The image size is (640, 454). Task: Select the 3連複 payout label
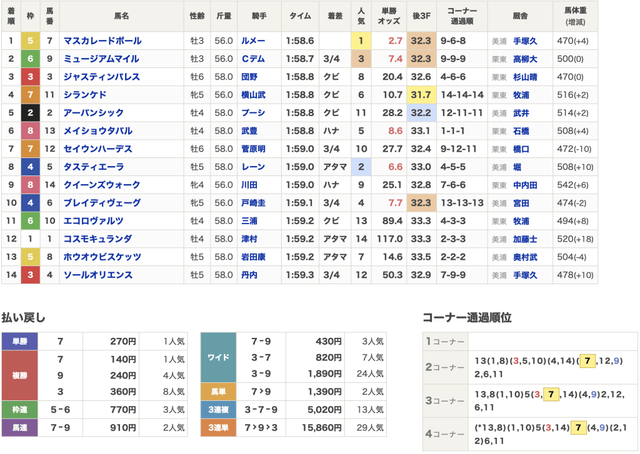(x=218, y=410)
